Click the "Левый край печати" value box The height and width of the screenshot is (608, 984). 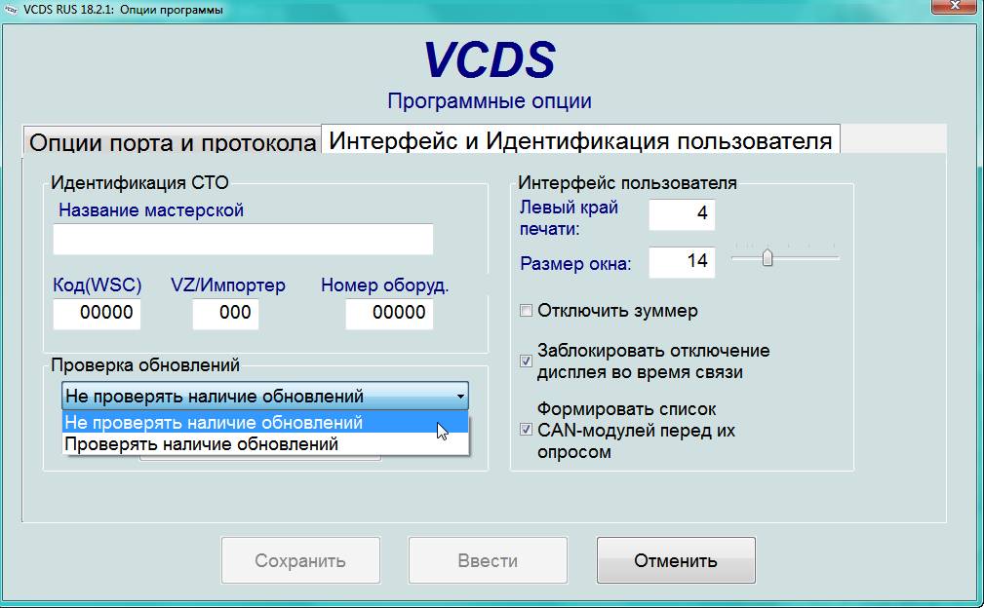pyautogui.click(x=682, y=214)
